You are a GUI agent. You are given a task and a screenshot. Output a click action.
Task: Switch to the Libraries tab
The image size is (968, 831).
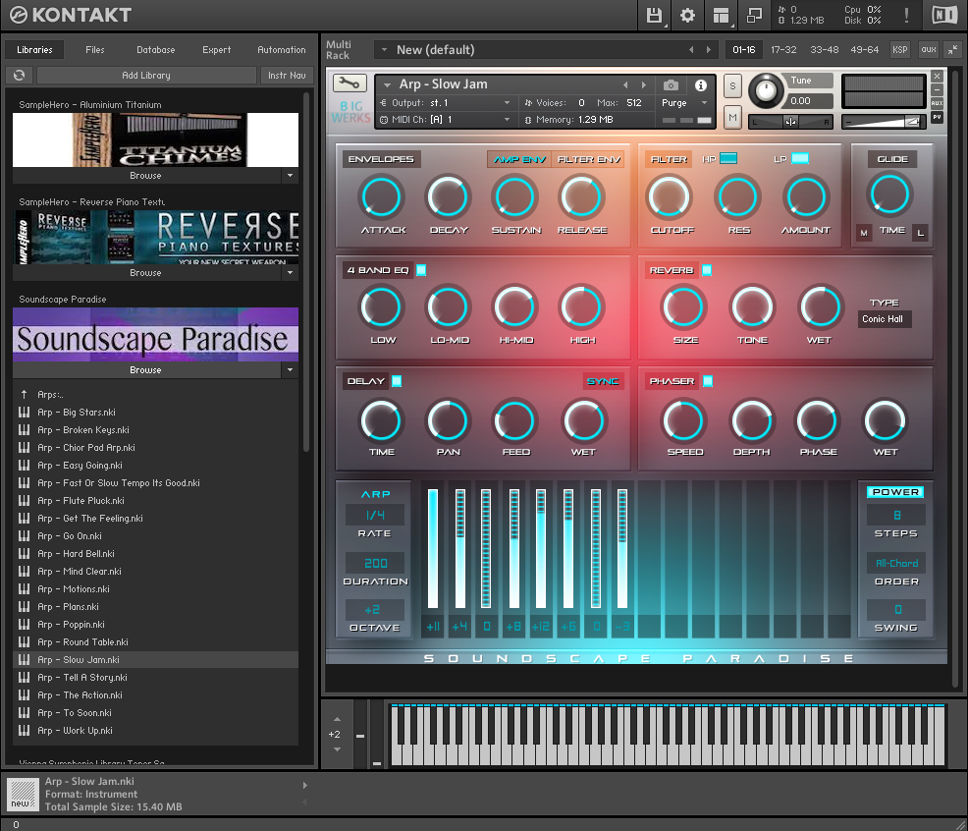click(x=34, y=49)
